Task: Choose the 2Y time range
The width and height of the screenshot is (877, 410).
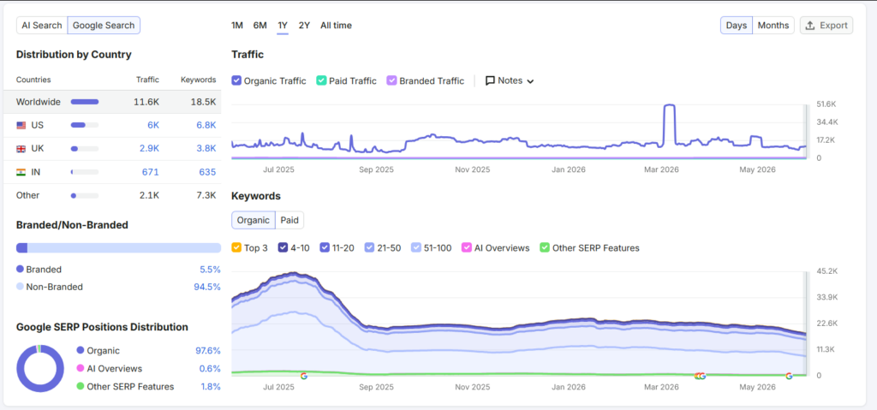Action: click(x=304, y=25)
